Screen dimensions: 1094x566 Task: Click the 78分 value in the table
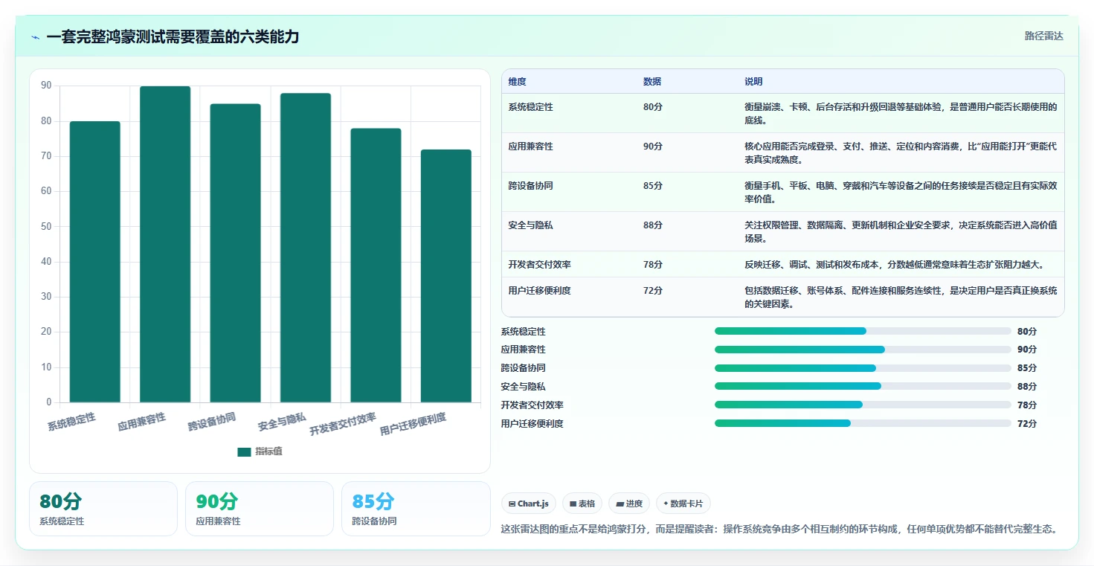coord(653,265)
